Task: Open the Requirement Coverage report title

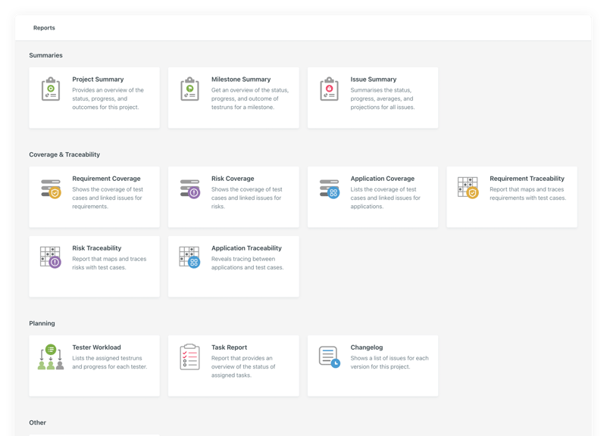Action: 106,179
